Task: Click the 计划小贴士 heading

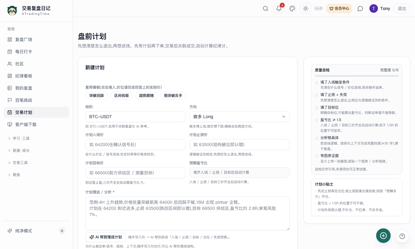Action: 324,184
